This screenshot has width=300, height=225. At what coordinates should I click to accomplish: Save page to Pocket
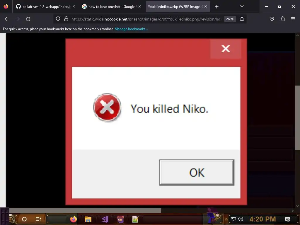pos(272,19)
